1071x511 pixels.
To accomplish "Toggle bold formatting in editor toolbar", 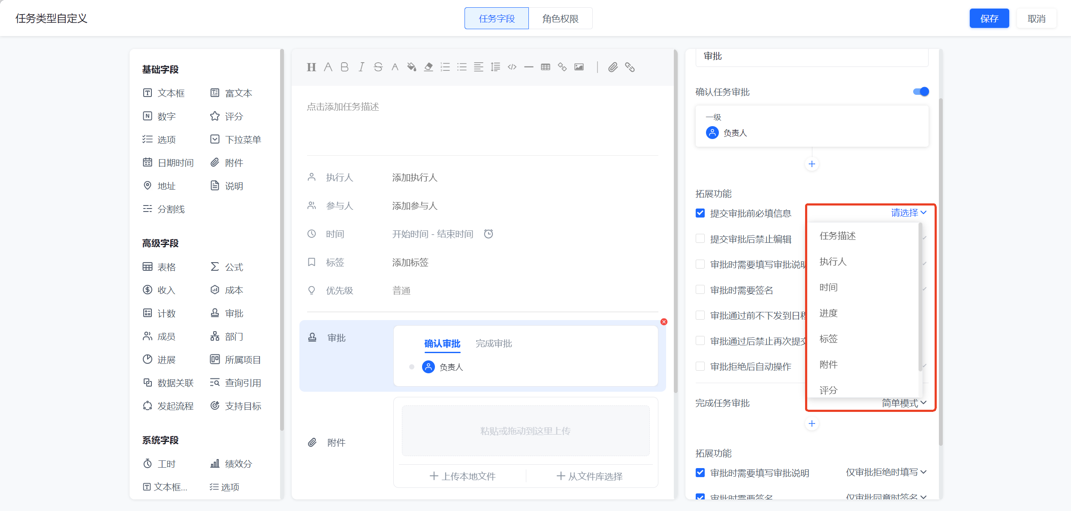I will coord(344,67).
